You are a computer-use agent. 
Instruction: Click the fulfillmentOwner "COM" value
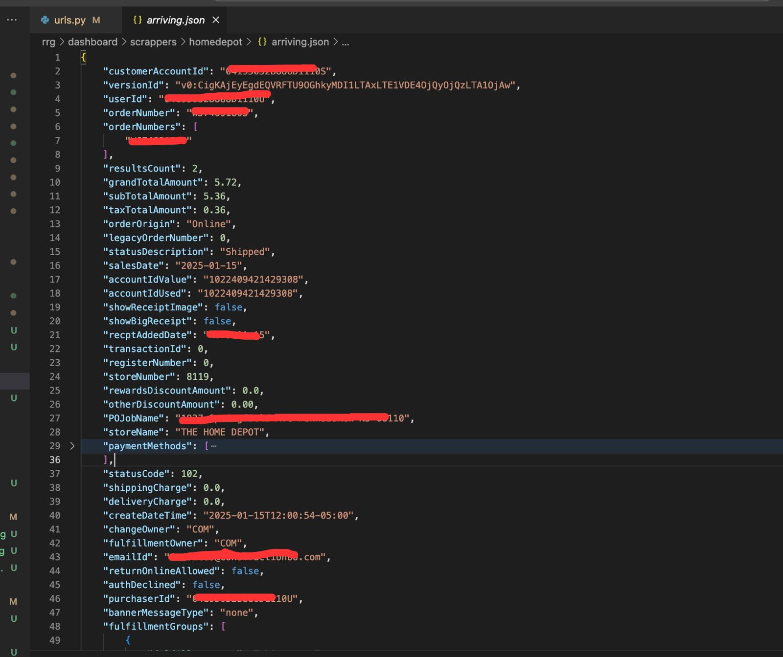pos(228,543)
